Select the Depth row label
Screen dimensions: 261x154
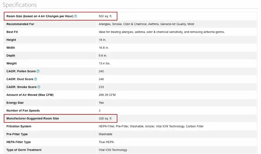[11, 56]
